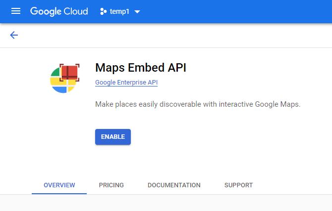
Task: Expand the temp1 project selector dropdown arrow
Action: click(137, 12)
